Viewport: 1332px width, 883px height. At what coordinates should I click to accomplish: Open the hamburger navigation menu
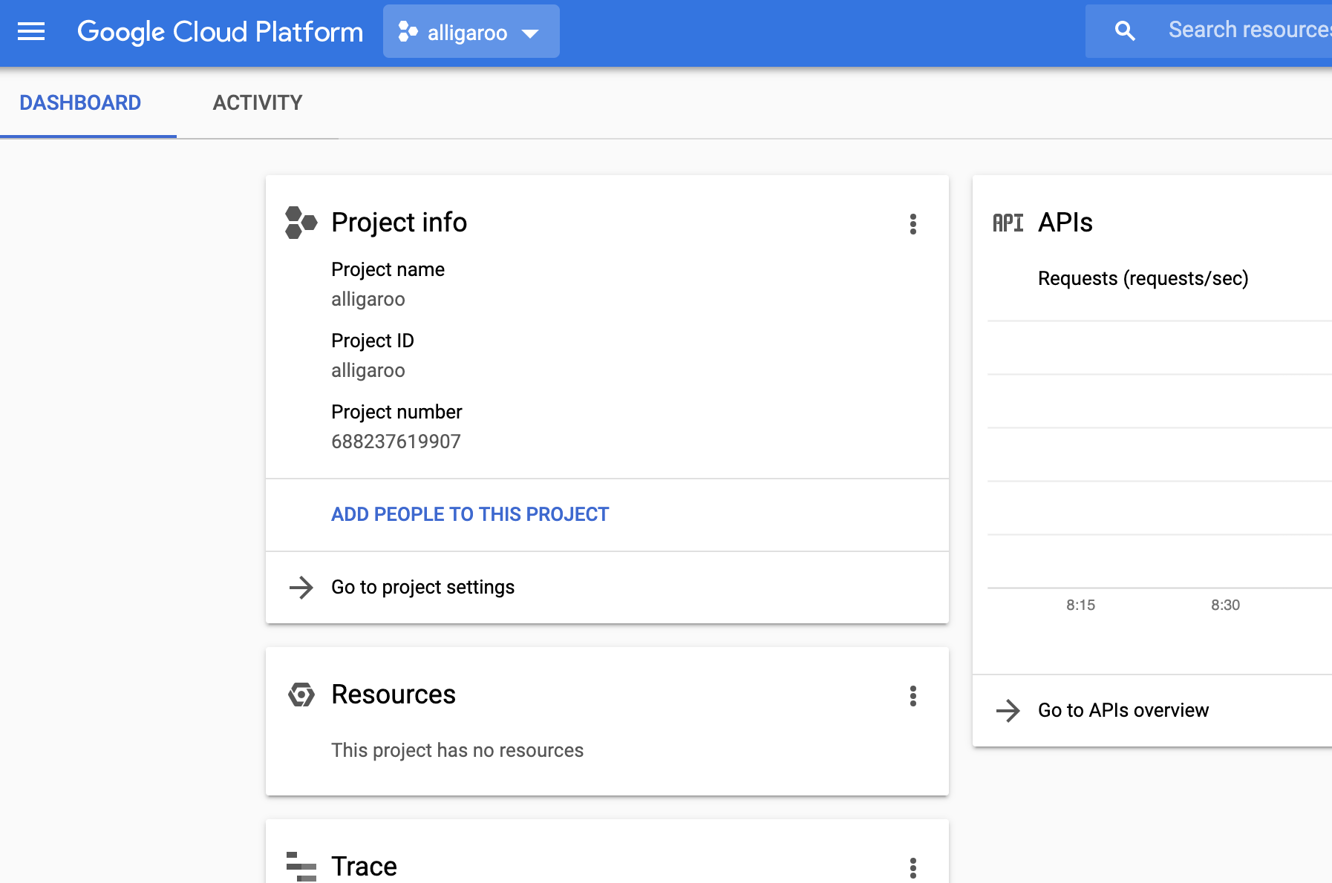click(31, 31)
